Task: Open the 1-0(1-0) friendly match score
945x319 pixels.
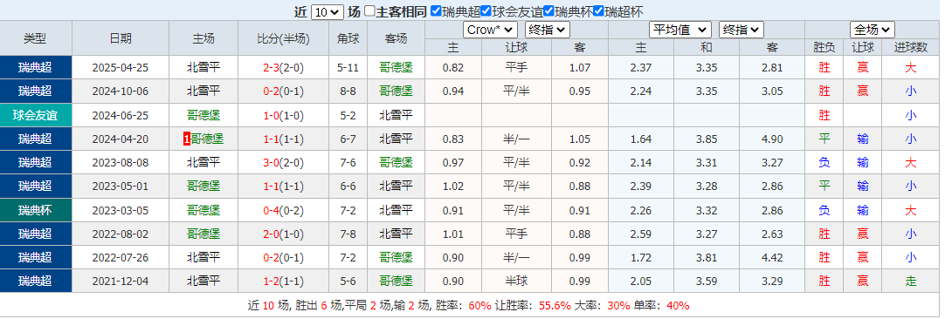Action: click(x=283, y=116)
